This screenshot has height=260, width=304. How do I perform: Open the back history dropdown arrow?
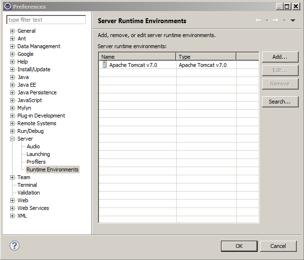(x=267, y=20)
